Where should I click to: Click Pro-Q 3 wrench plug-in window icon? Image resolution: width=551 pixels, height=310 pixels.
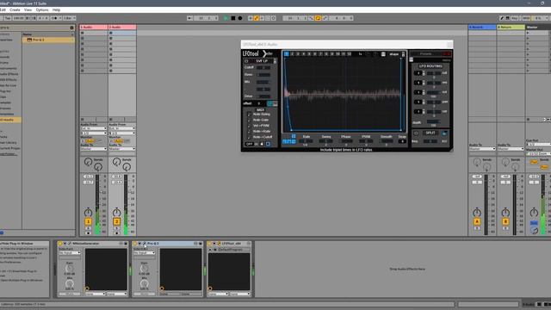(x=144, y=243)
